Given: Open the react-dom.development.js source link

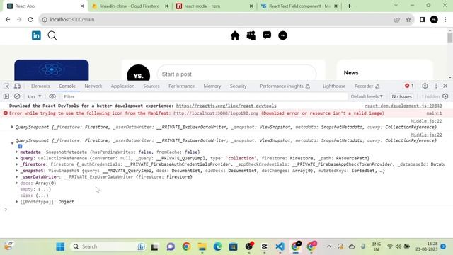Looking at the screenshot, I should pyautogui.click(x=403, y=106).
